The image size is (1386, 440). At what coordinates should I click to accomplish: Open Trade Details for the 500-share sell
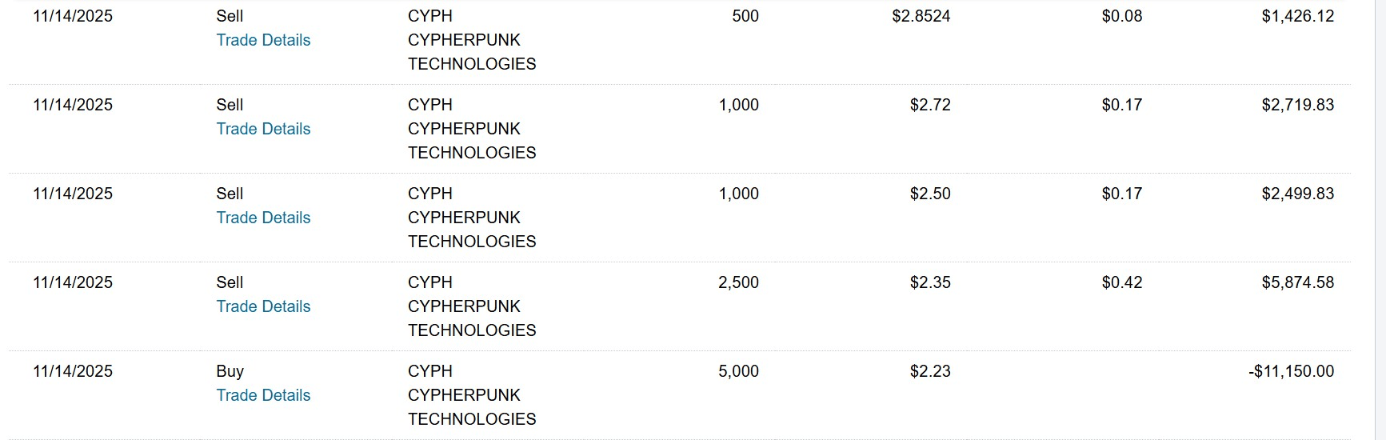point(263,40)
